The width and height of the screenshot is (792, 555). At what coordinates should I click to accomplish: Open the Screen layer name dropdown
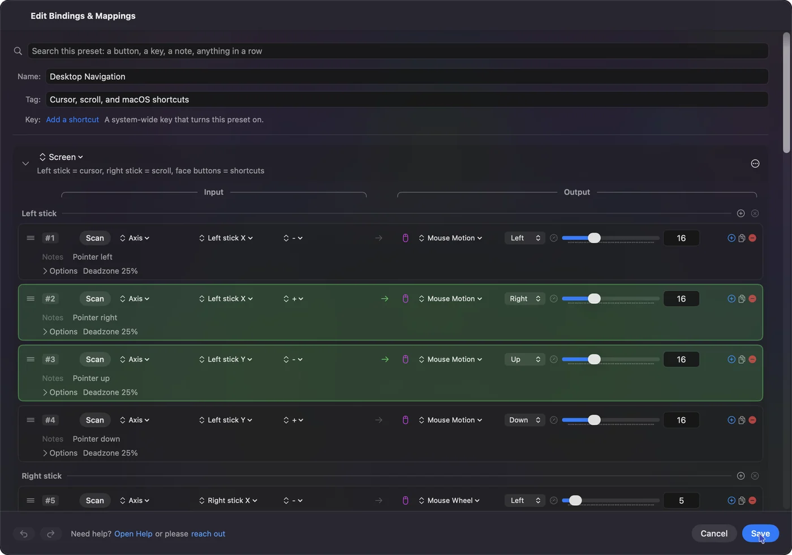[x=61, y=157]
